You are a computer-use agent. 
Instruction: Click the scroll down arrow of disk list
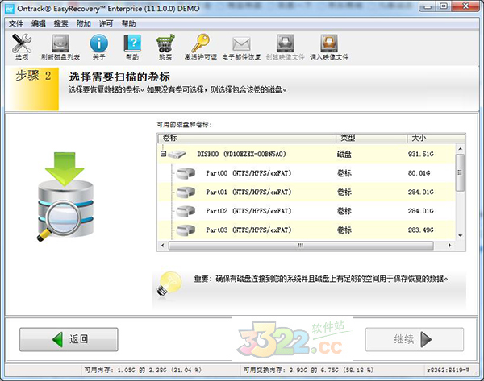[x=460, y=235]
